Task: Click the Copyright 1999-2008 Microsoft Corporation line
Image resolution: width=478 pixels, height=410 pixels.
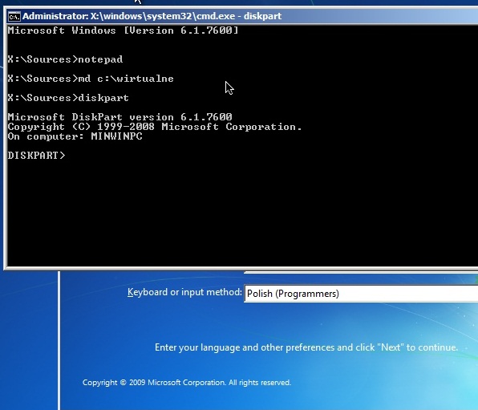Action: point(155,127)
